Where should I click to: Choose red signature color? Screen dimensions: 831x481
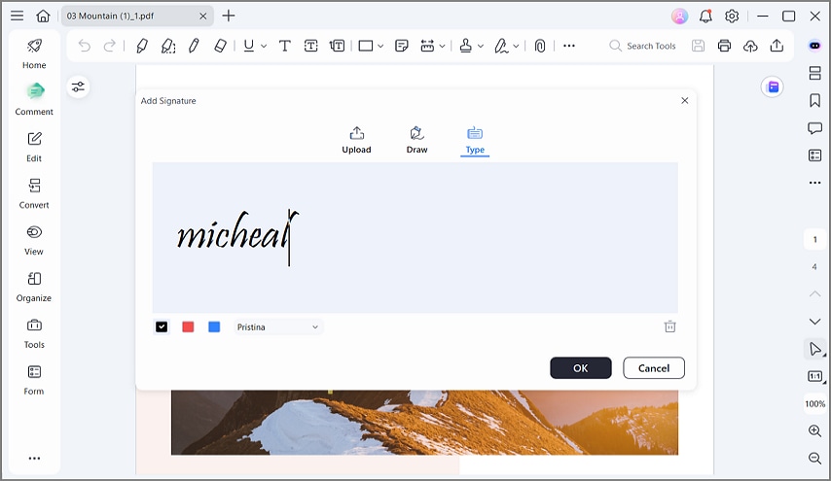(188, 327)
